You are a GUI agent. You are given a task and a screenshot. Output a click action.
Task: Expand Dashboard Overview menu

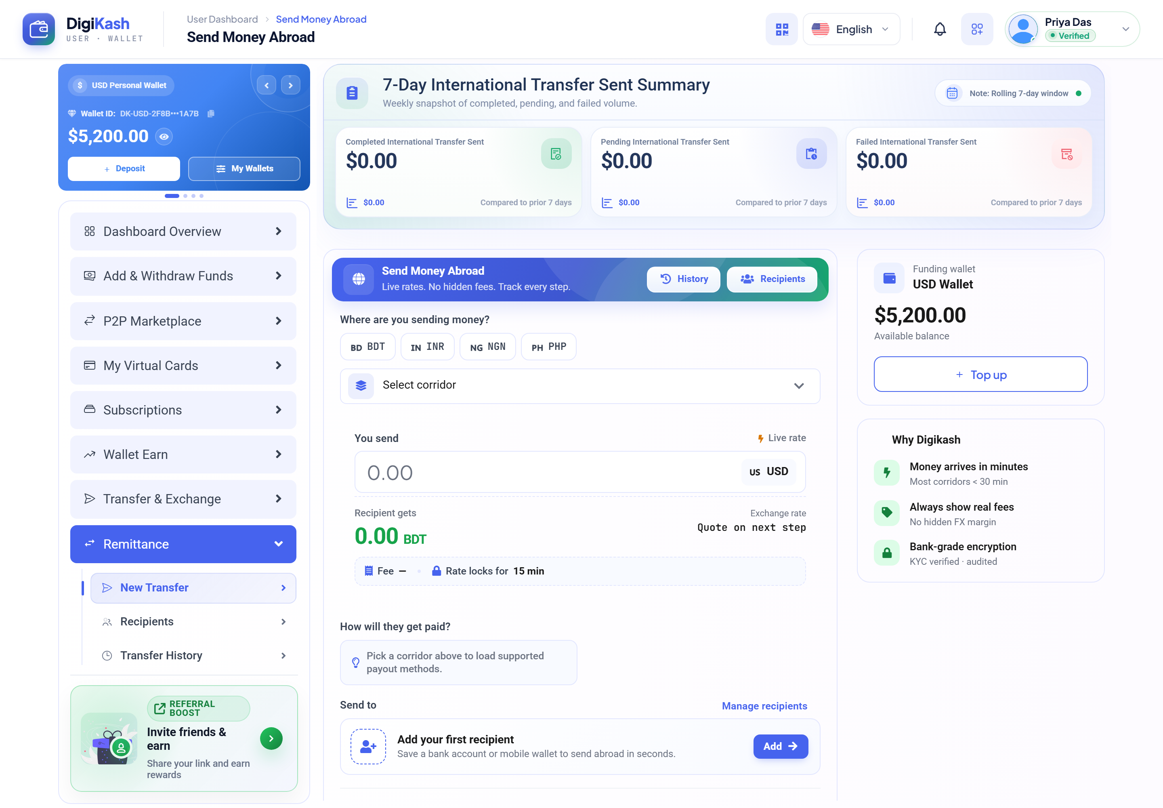coord(183,231)
